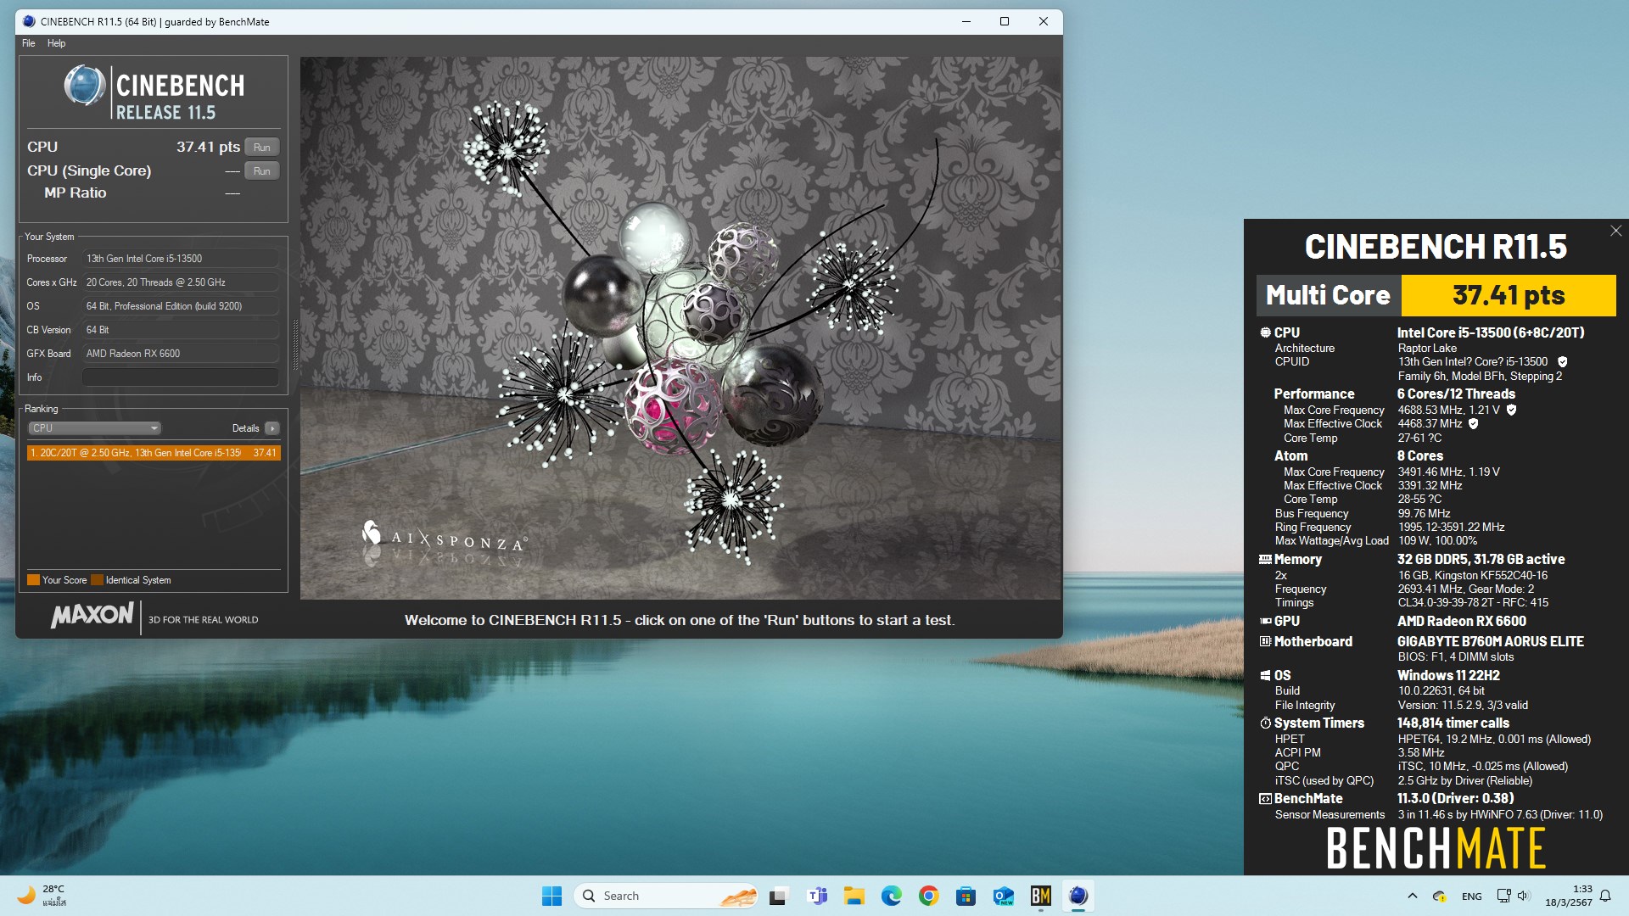This screenshot has width=1629, height=916.
Task: Open Microsoft Edge from the taskbar
Action: (891, 896)
